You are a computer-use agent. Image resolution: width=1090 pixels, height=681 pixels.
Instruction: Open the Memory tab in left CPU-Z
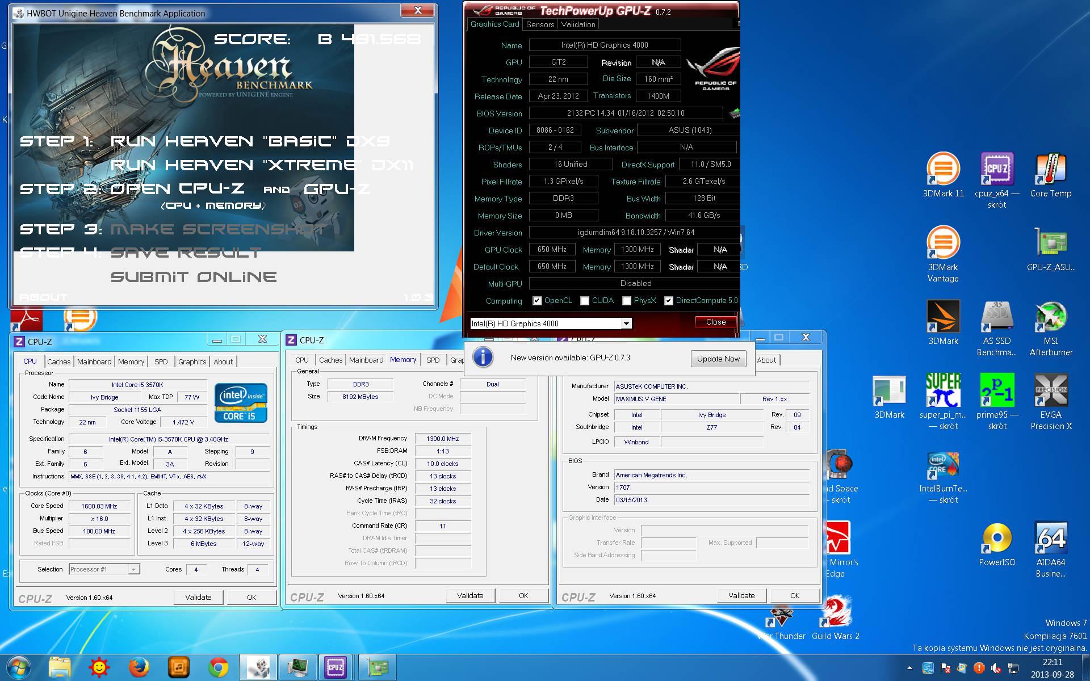[131, 361]
